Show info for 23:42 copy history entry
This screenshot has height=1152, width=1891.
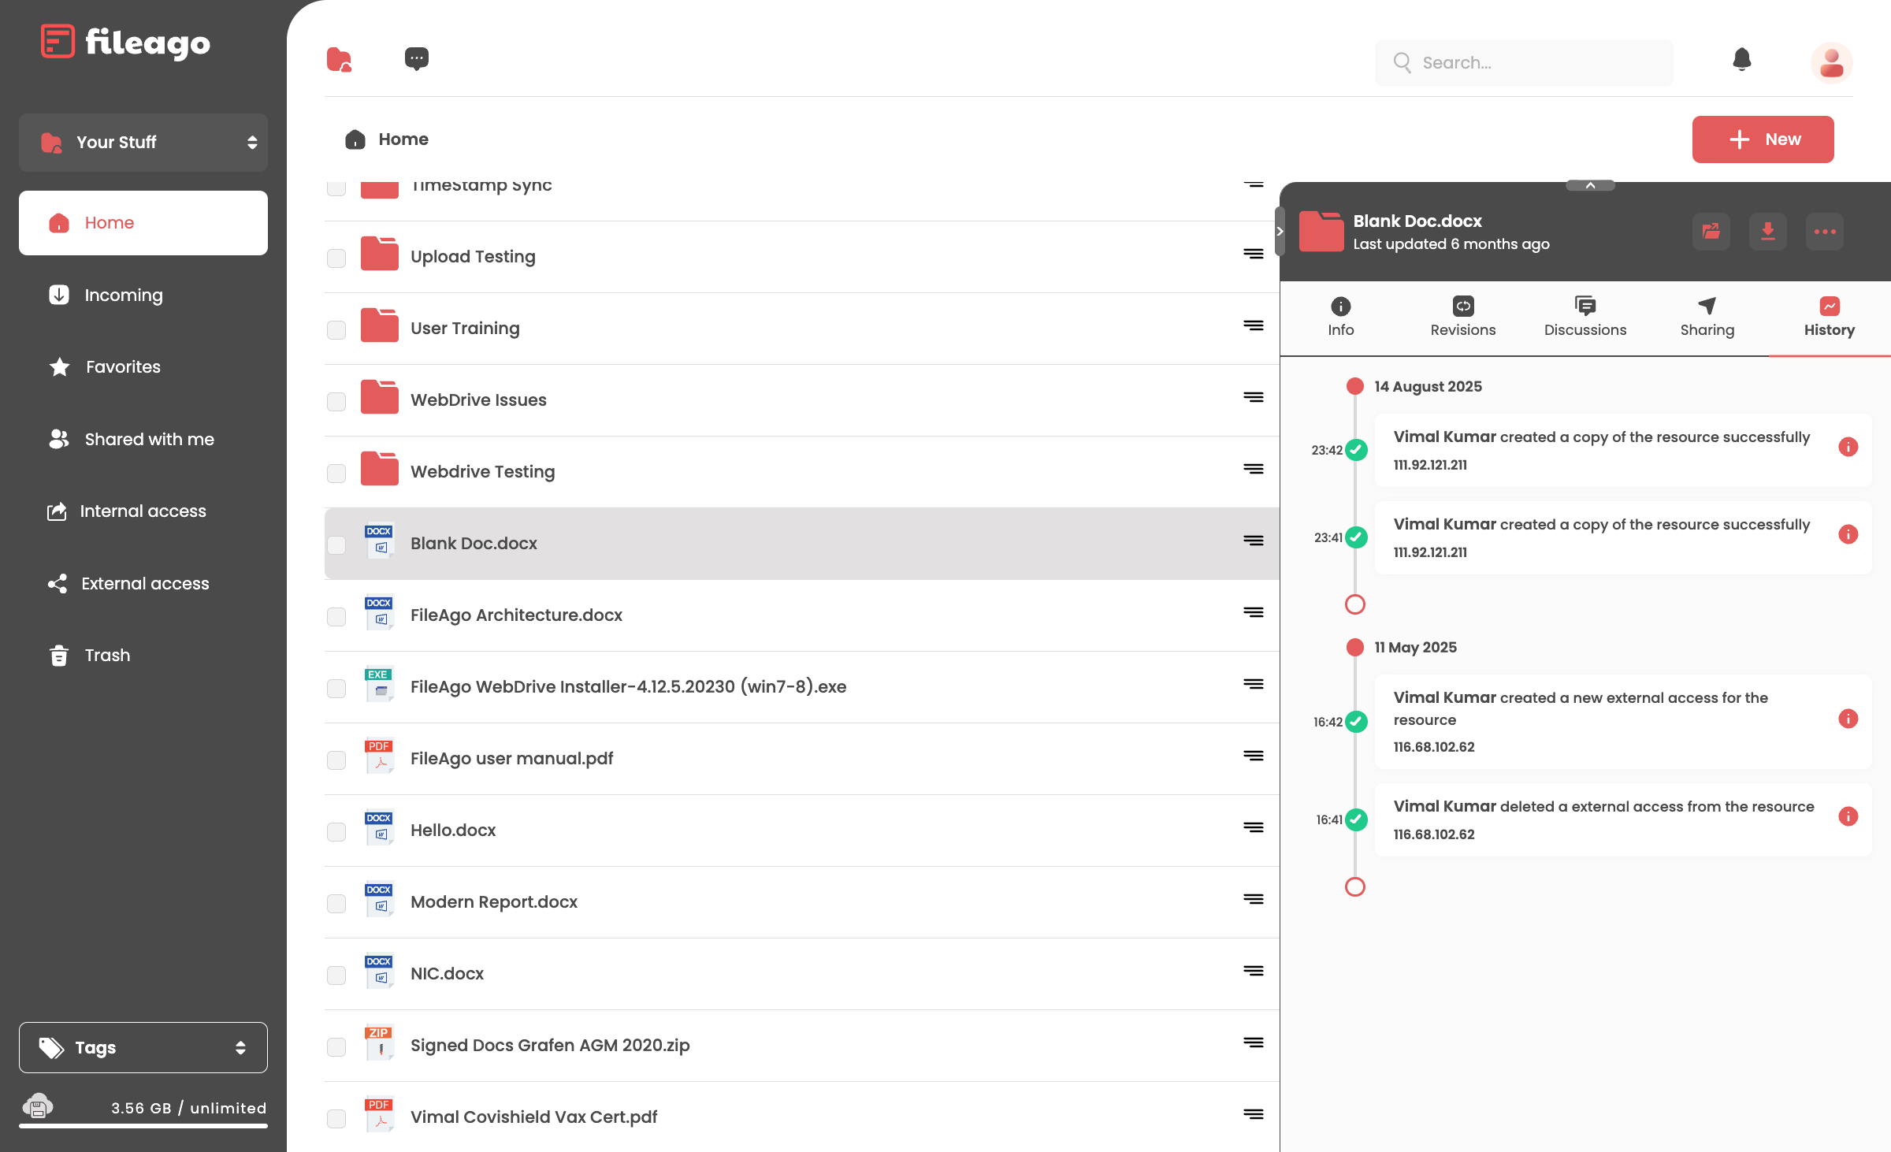click(x=1848, y=447)
